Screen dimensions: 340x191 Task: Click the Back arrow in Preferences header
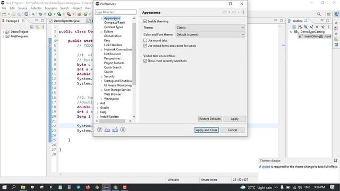(x=225, y=12)
